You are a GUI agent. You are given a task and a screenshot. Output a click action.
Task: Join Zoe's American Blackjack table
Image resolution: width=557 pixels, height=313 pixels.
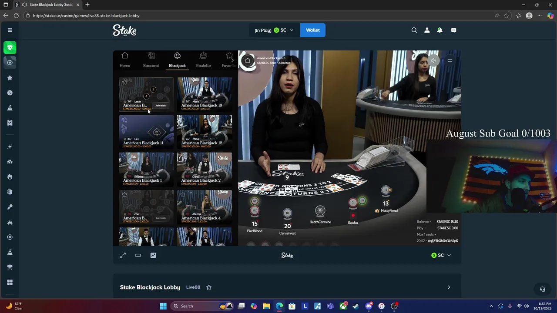161,218
